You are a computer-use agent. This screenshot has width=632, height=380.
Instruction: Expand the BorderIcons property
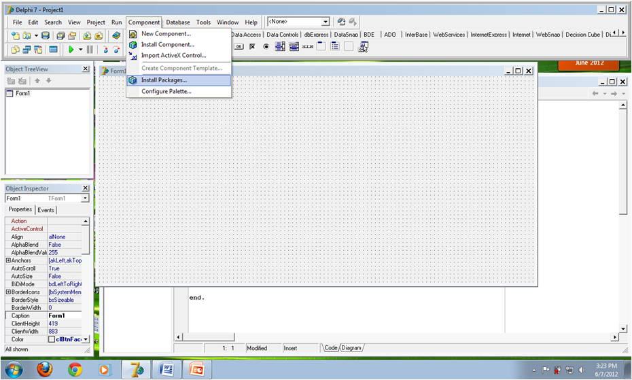(x=8, y=292)
